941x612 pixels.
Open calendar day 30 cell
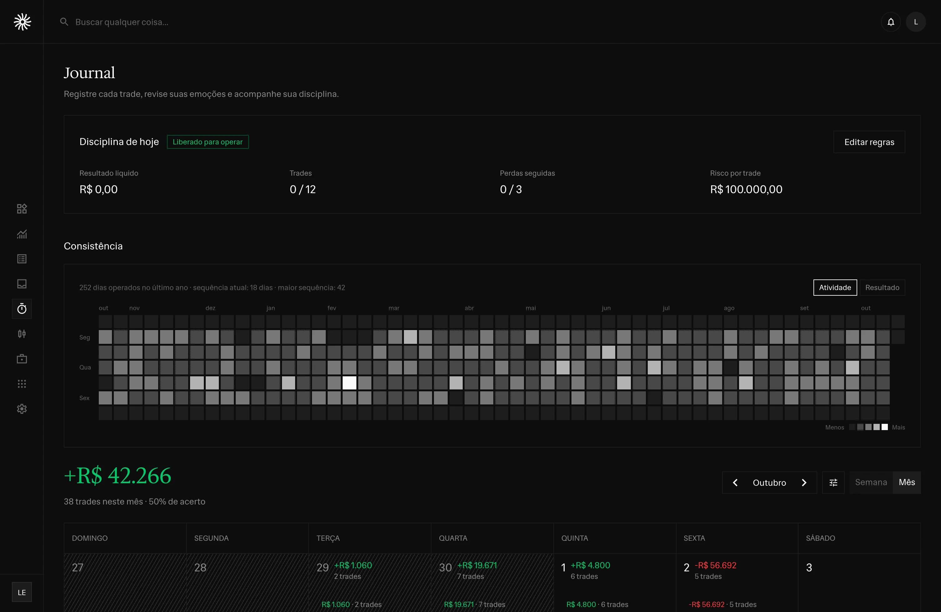tap(492, 583)
